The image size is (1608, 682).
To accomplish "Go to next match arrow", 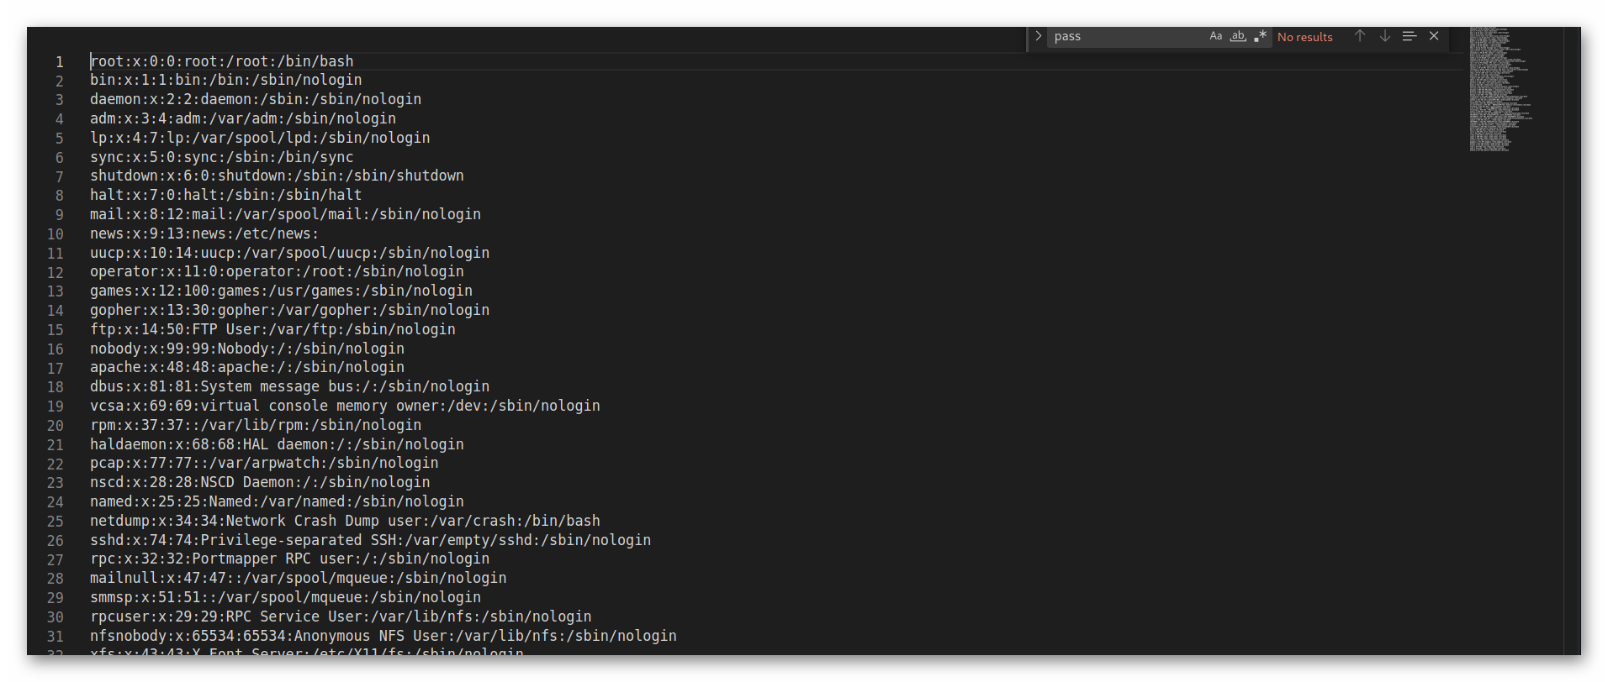I will (x=1385, y=36).
